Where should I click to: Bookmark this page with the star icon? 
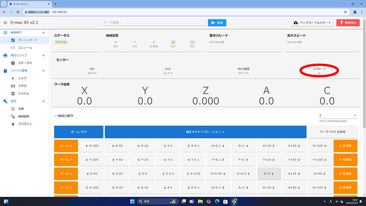[345, 12]
